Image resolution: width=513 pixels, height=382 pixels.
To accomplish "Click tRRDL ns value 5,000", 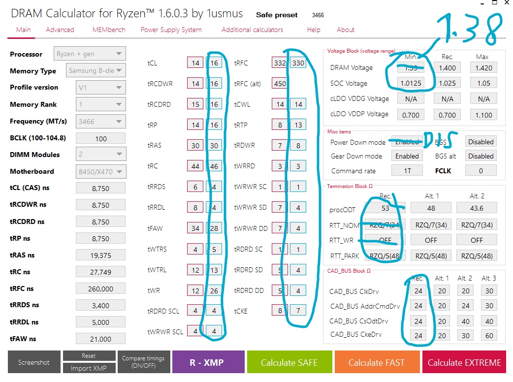I will (x=101, y=322).
